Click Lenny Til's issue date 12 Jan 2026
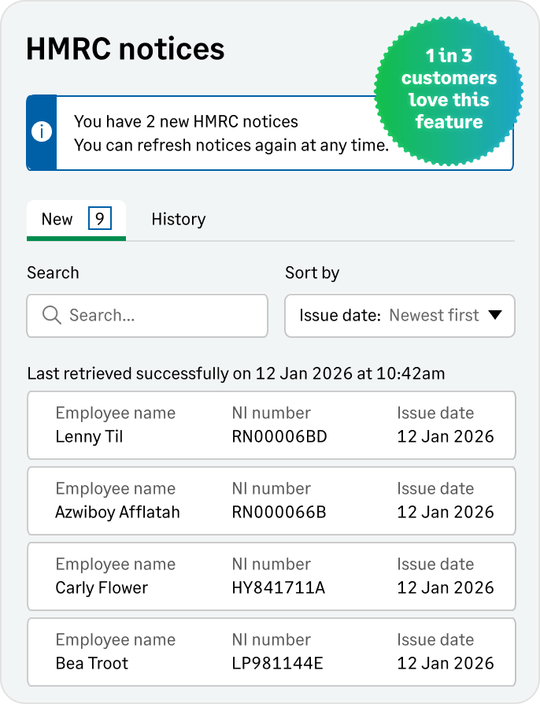The height and width of the screenshot is (704, 540). pyautogui.click(x=446, y=436)
